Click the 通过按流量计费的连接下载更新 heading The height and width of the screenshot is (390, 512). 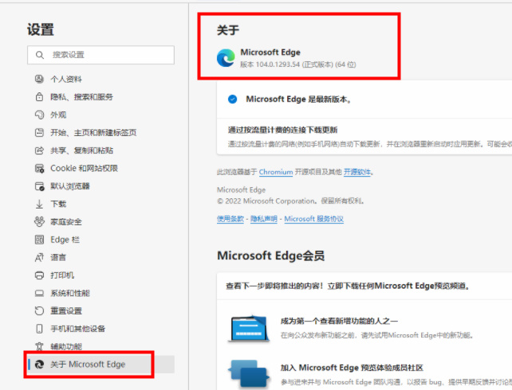pos(282,130)
